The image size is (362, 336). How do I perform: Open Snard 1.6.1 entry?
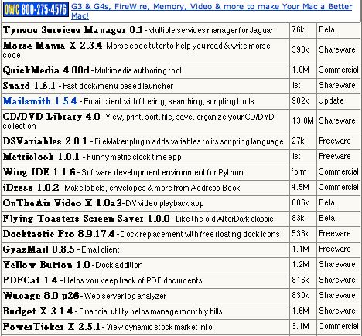pyautogui.click(x=29, y=86)
